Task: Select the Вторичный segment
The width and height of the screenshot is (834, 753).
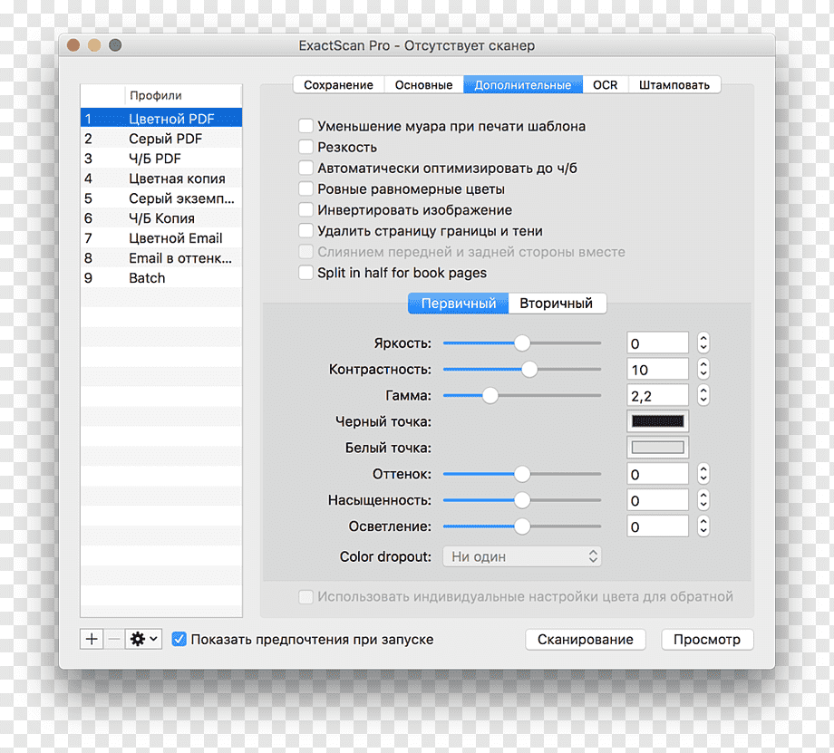Action: point(557,304)
